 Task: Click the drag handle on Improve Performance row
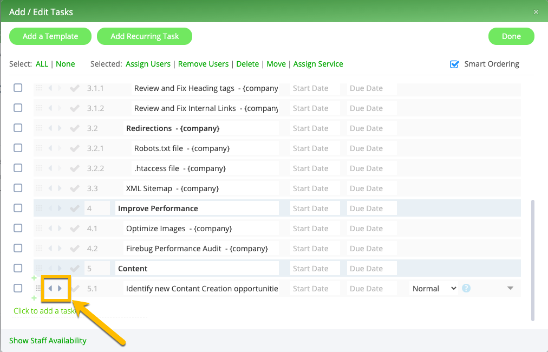39,208
